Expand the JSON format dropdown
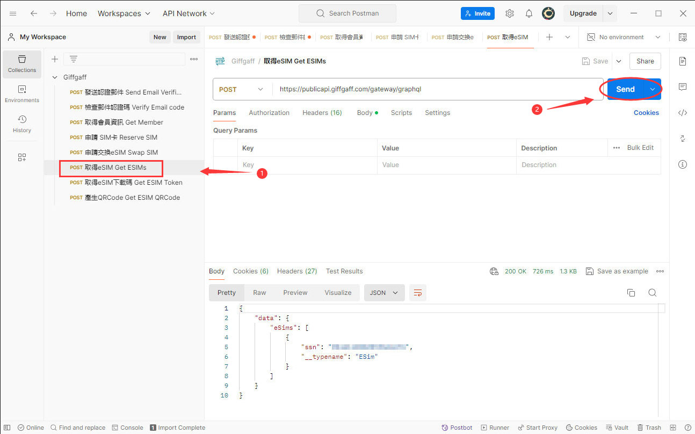The width and height of the screenshot is (695, 434). pos(384,293)
